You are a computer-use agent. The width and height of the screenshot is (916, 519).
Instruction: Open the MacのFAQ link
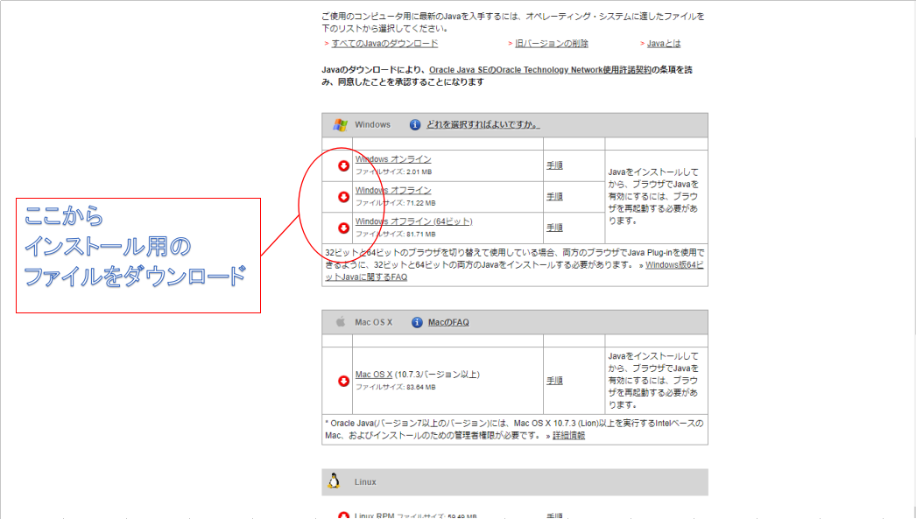448,322
